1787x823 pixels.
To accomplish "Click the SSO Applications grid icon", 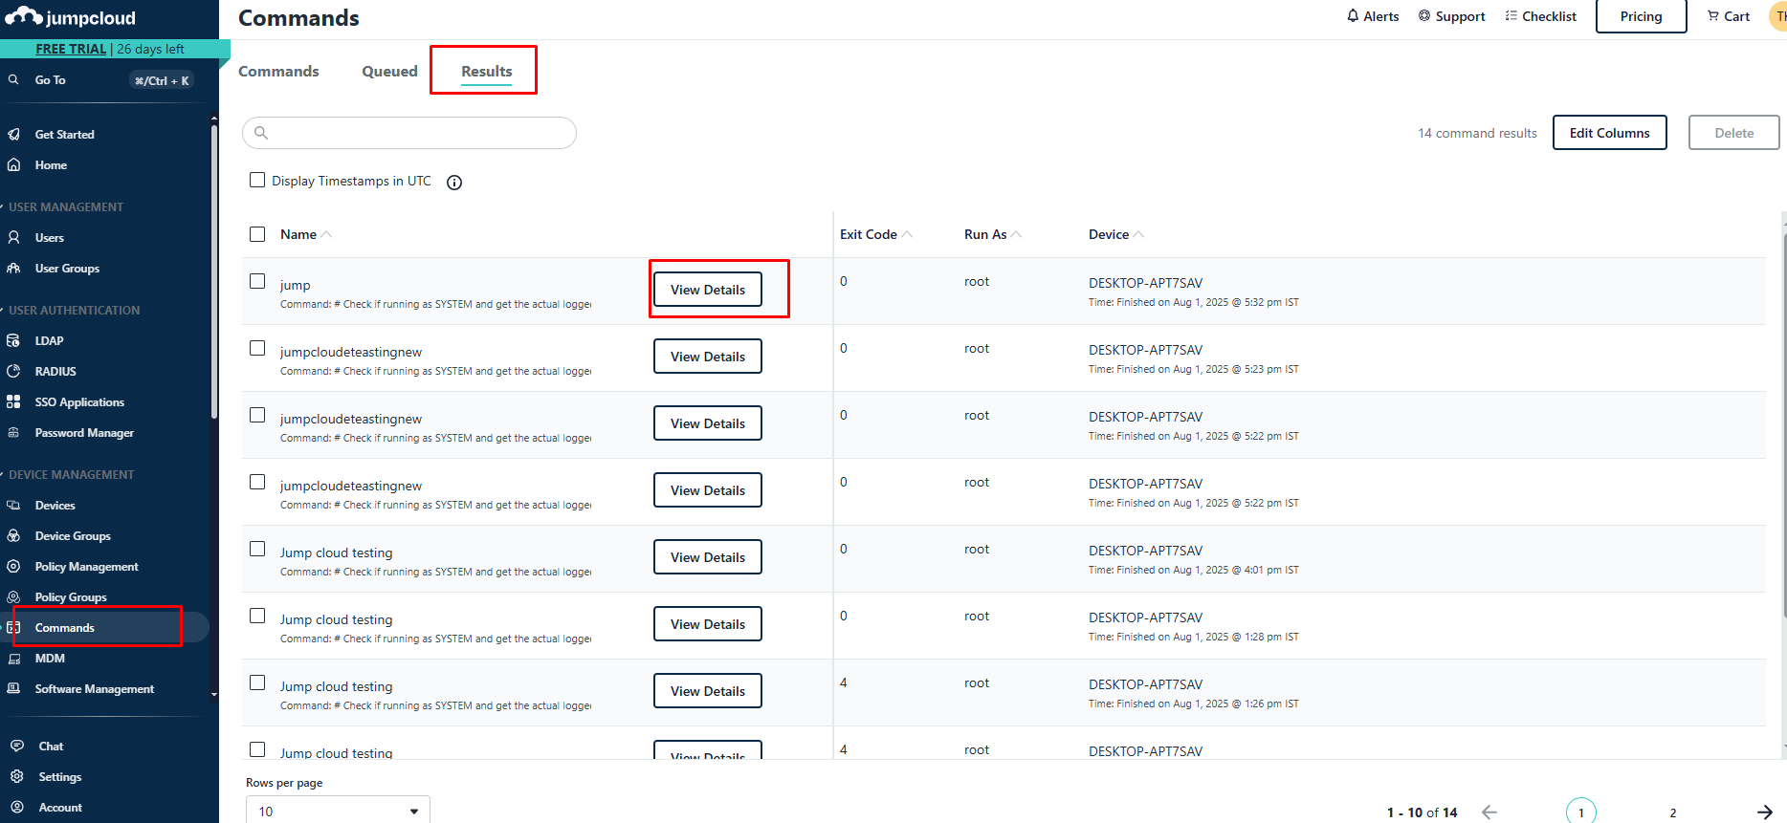I will coord(13,402).
